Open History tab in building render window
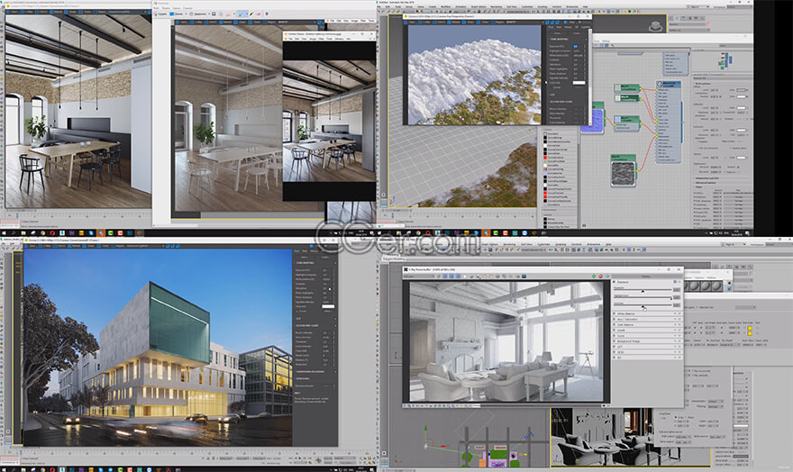 pos(314,250)
